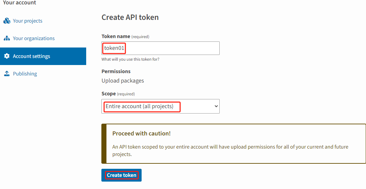Click the Scope (required) label
Screen dimensions: 366x189
(x=118, y=94)
